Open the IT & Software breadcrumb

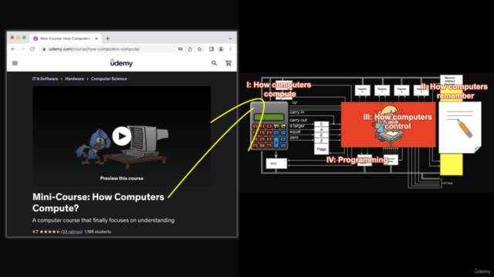tap(45, 78)
